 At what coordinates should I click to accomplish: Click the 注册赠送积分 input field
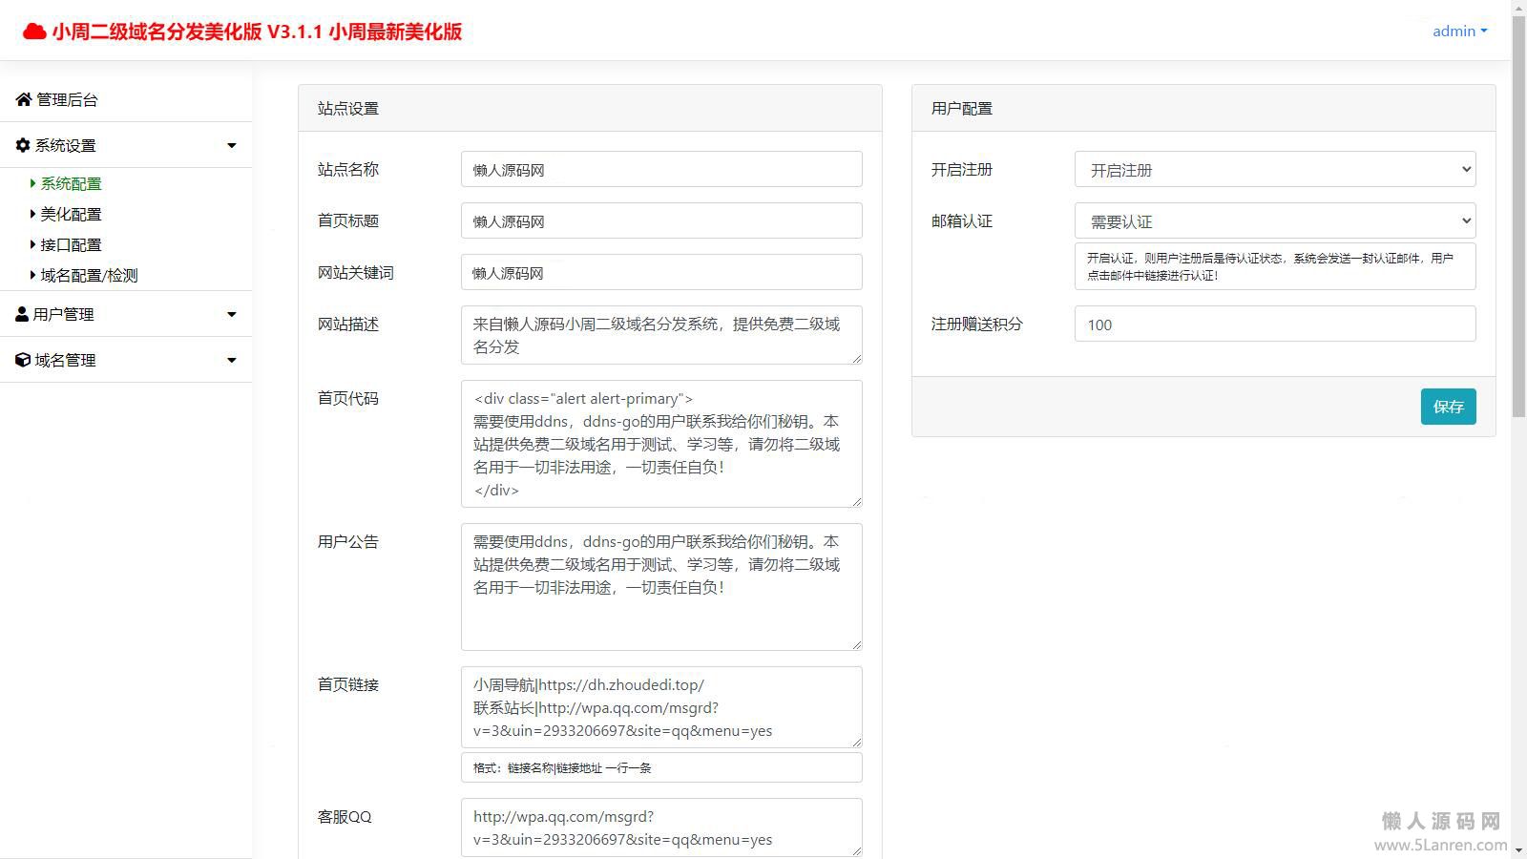1274,325
